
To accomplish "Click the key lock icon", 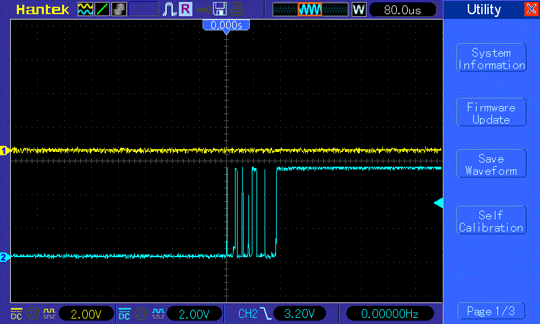I will click(202, 9).
